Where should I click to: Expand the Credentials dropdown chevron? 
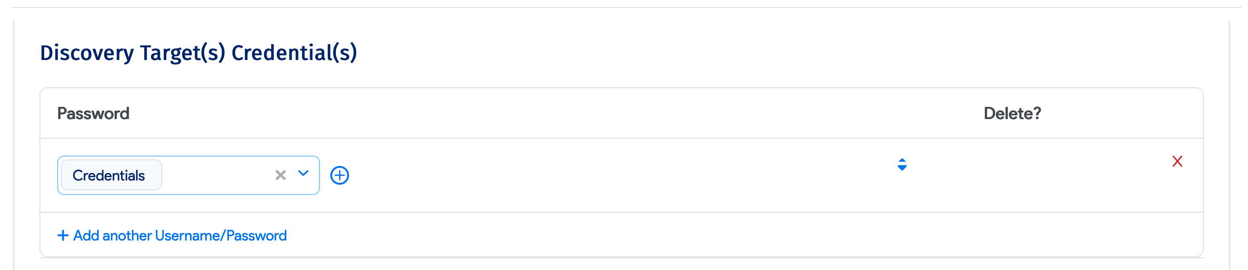(x=303, y=173)
